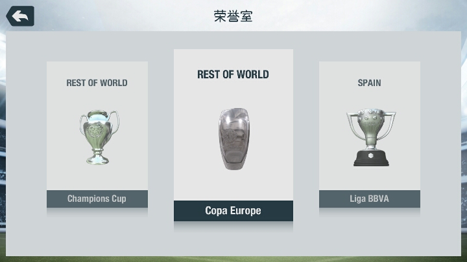Click the SPAIN heading text

(369, 83)
